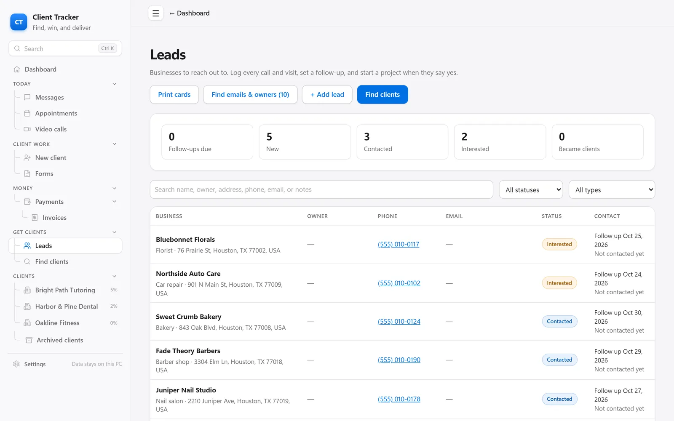Click the Dashboard home icon in sidebar
674x421 pixels.
click(x=17, y=69)
